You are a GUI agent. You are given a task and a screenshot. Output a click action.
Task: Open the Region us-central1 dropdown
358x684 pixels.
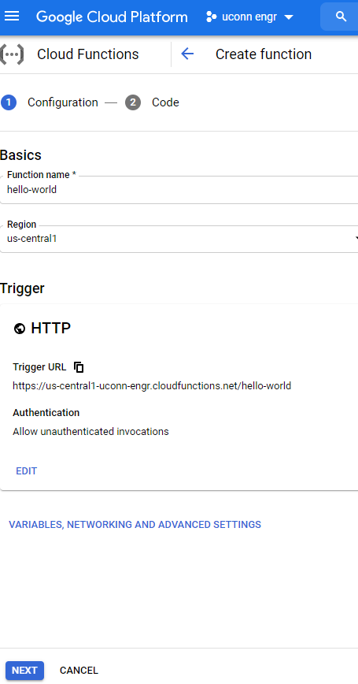pos(179,239)
